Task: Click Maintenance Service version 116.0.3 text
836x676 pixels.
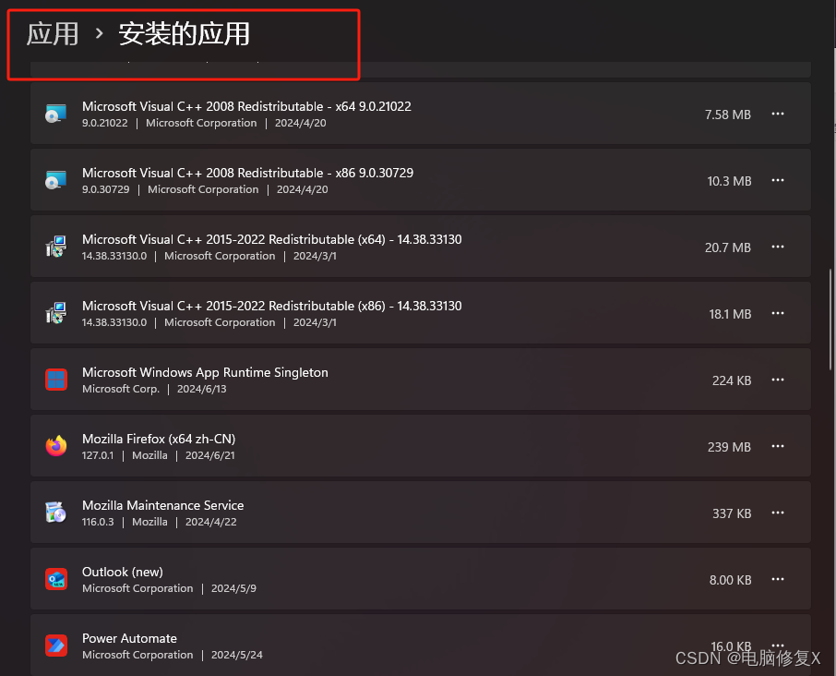Action: 98,522
